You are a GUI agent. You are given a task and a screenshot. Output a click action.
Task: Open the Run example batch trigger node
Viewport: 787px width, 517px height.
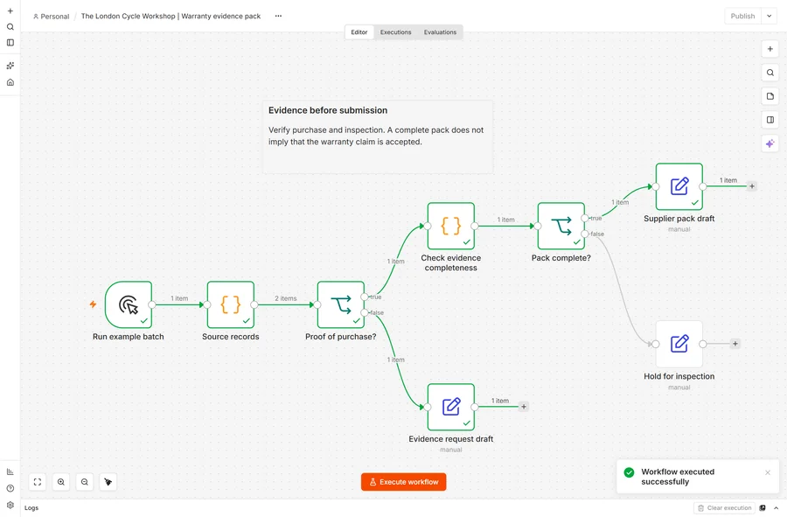(x=129, y=304)
